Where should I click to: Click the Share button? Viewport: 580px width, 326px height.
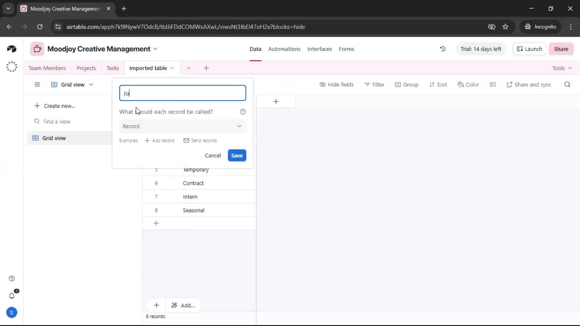[561, 49]
